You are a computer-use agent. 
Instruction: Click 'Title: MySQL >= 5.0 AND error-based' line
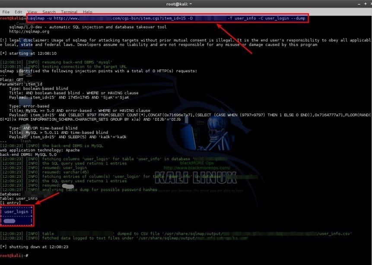tap(79, 110)
